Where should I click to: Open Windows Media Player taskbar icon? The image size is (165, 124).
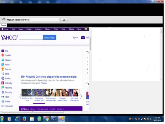click(x=9, y=119)
